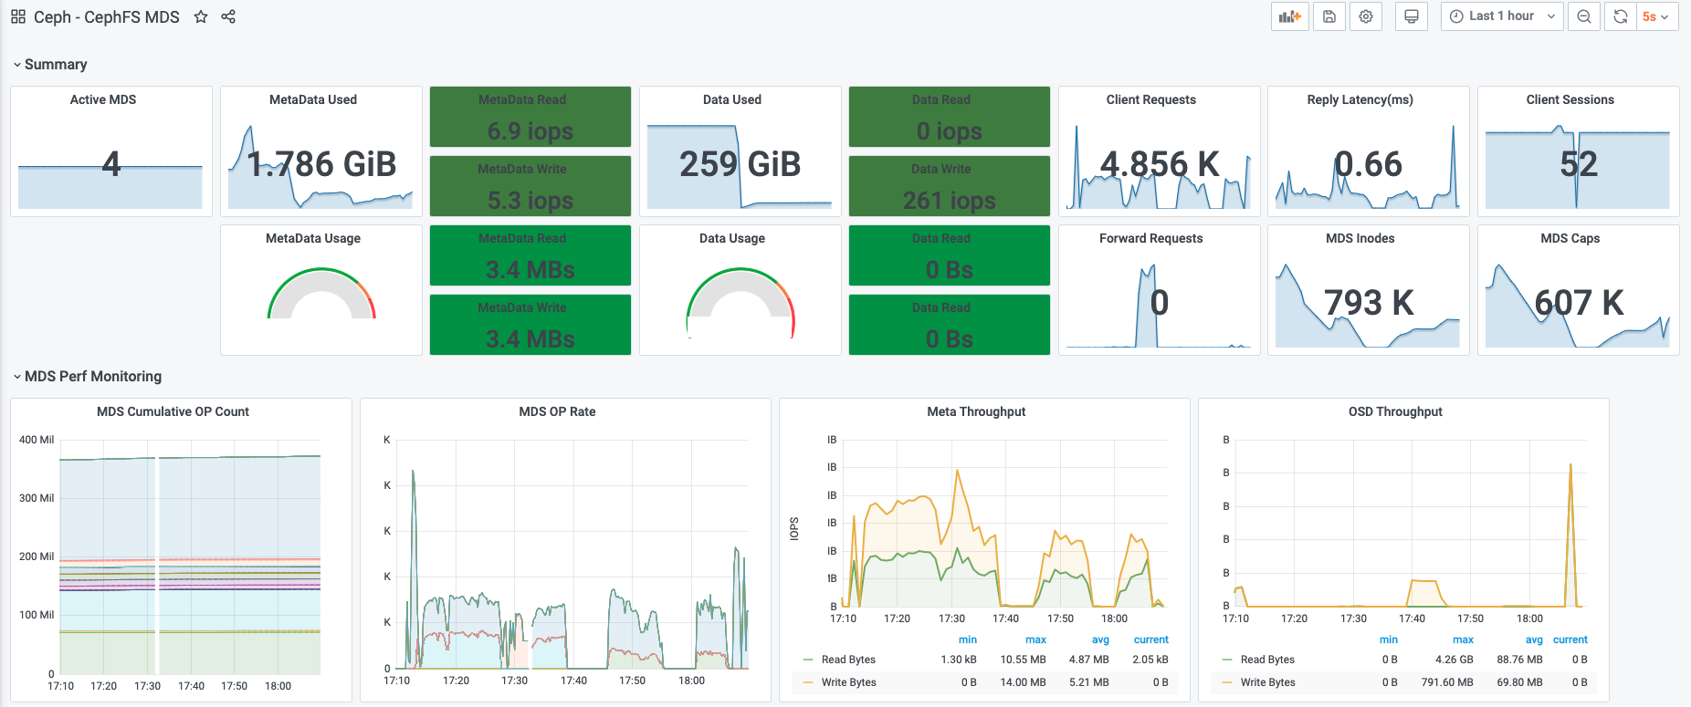The image size is (1691, 707).
Task: Open the 5s refresh interval dropdown
Action: [x=1657, y=16]
